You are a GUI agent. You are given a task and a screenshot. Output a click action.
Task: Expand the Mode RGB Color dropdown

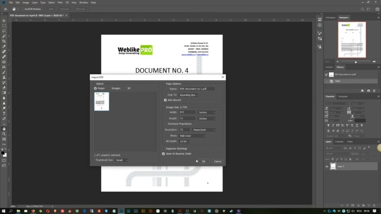pyautogui.click(x=193, y=136)
